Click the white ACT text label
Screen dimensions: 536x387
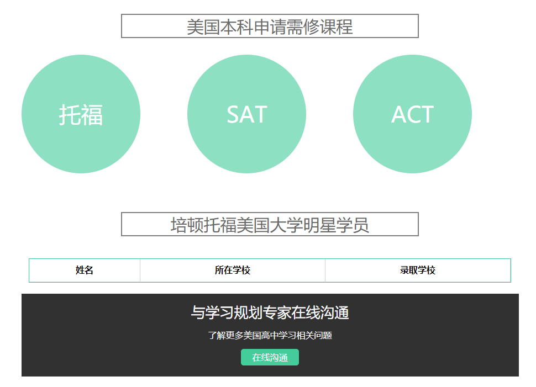click(412, 115)
